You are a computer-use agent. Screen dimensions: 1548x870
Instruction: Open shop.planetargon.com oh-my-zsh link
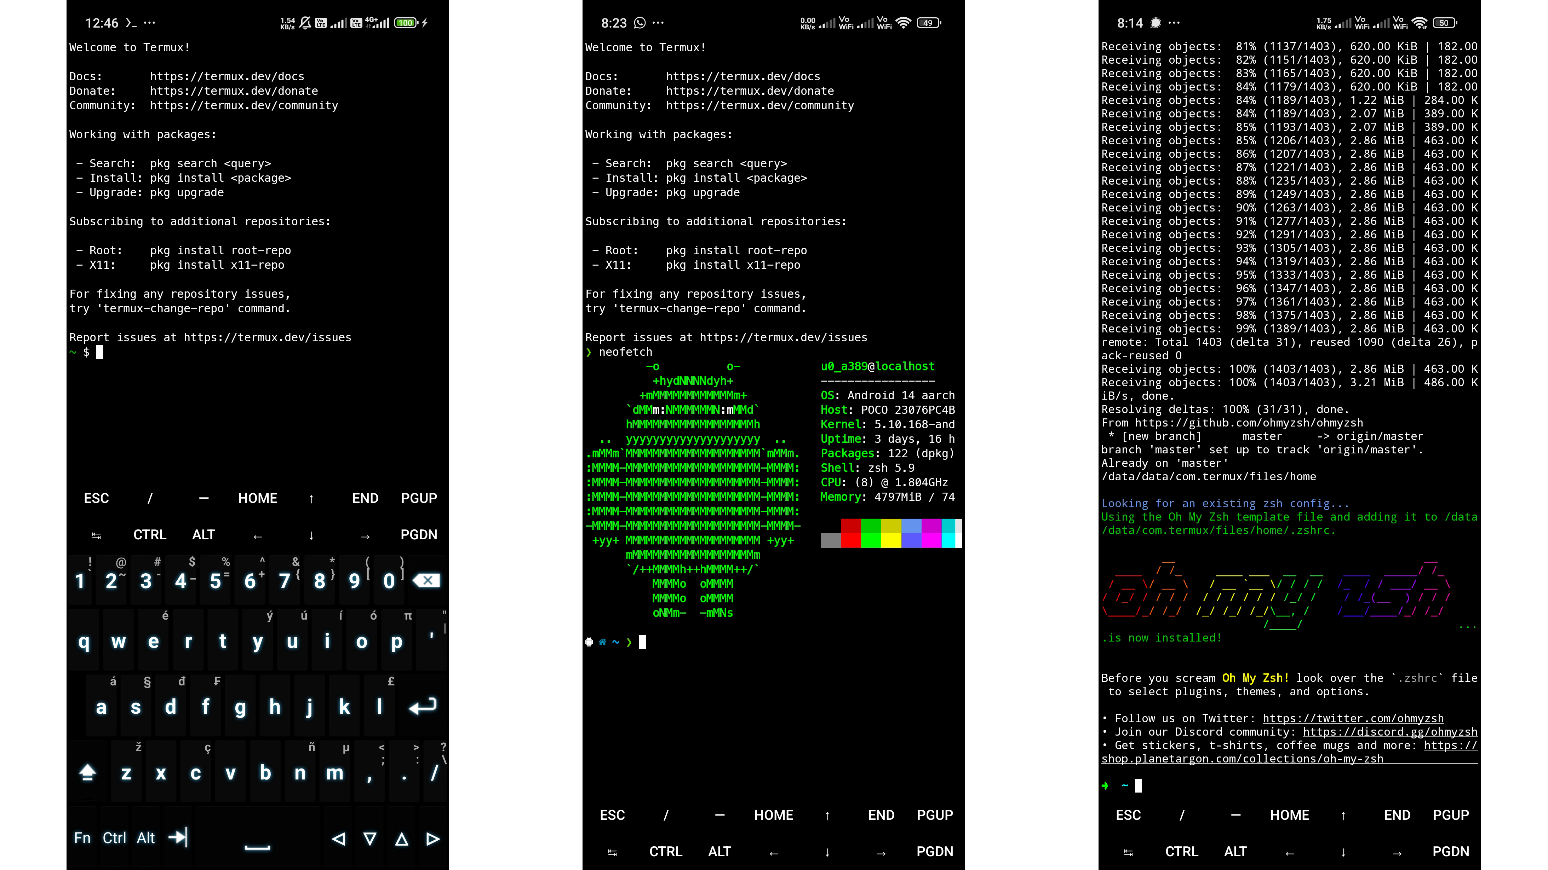pos(1242,759)
